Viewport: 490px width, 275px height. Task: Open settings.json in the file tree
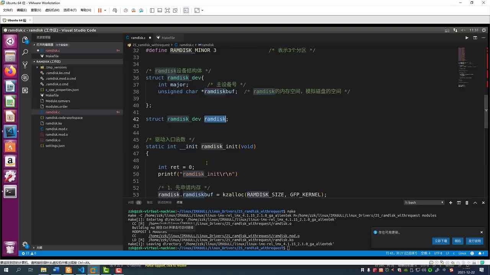(55, 146)
